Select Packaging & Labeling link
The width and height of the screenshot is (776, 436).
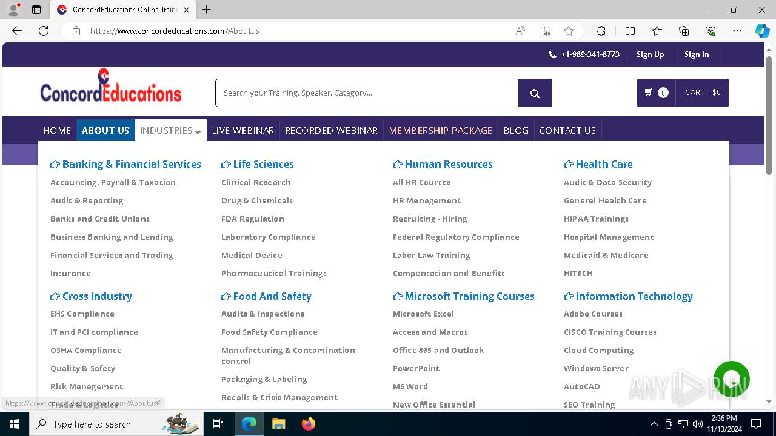[x=264, y=379]
